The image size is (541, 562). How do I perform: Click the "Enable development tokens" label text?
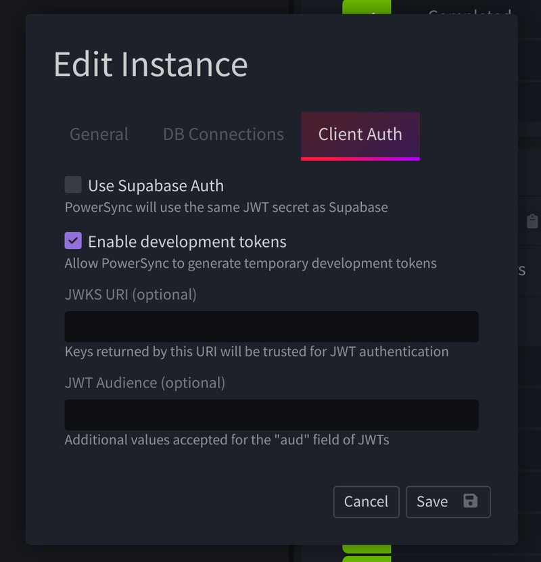pos(187,241)
